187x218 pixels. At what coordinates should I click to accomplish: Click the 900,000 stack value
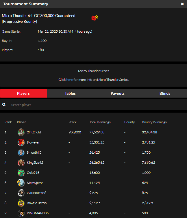pos(75,132)
